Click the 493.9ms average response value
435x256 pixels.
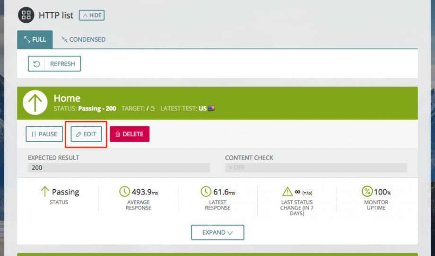click(145, 192)
